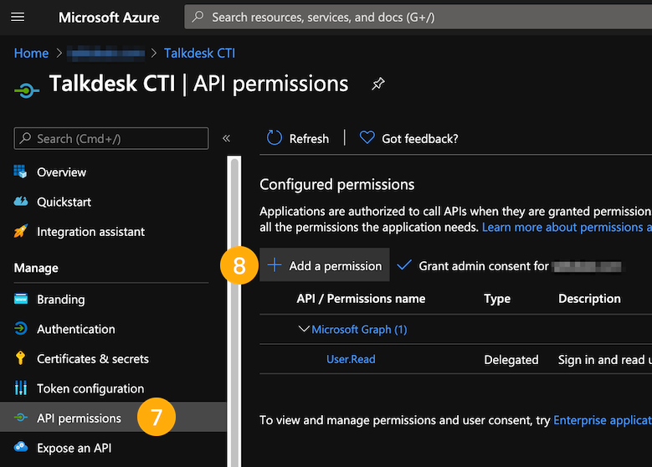Click the blurred tenant breadcrumb
The width and height of the screenshot is (652, 467).
106,54
